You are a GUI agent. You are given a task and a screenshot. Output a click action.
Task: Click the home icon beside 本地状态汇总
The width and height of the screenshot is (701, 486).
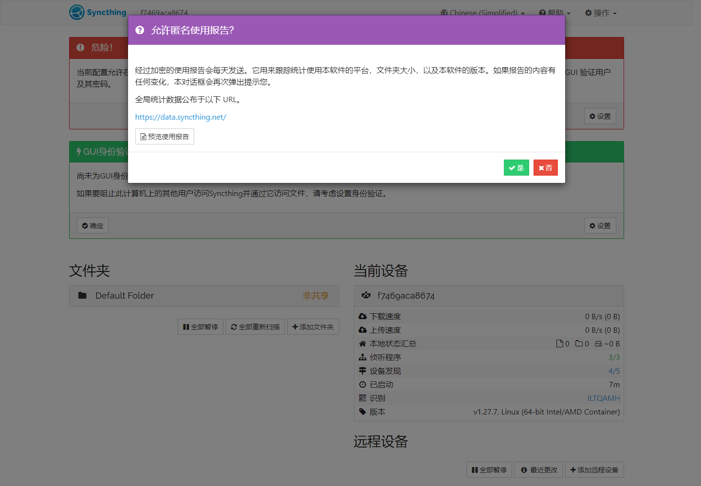click(x=363, y=343)
